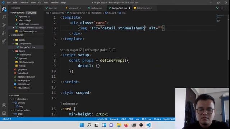Click the vue language mode indicator

[x=137, y=119]
